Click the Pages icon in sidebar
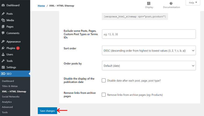This screenshot has height=116, width=204. pyautogui.click(x=3, y=27)
